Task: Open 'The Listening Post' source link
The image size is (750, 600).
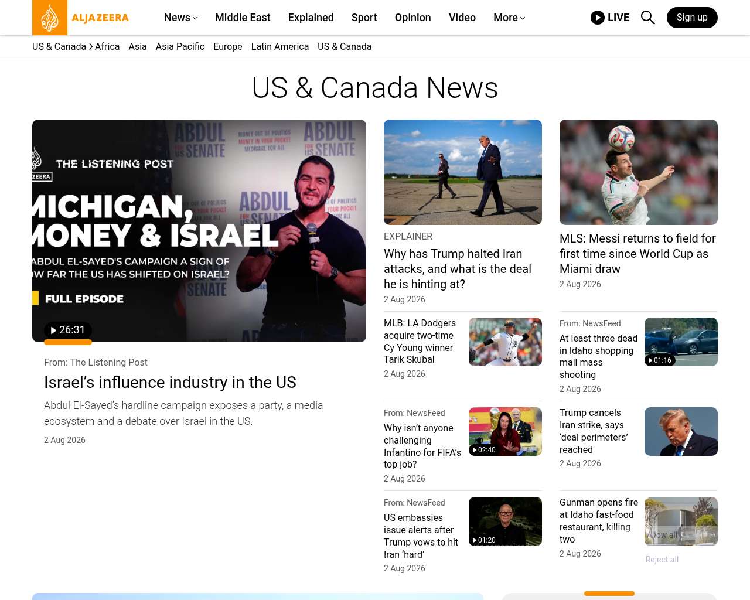Action: (108, 362)
